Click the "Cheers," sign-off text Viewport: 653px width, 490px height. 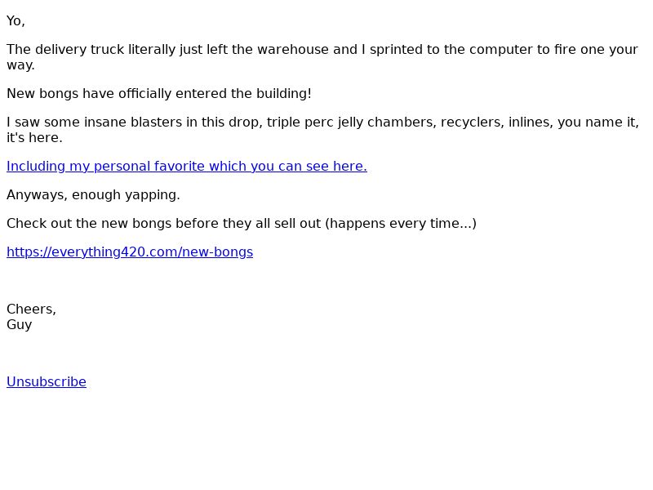pos(31,310)
